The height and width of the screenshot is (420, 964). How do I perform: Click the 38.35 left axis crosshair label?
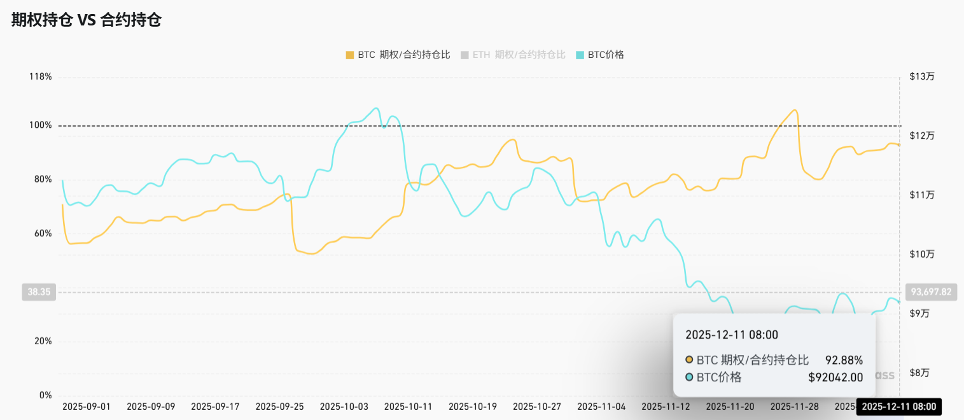point(39,292)
